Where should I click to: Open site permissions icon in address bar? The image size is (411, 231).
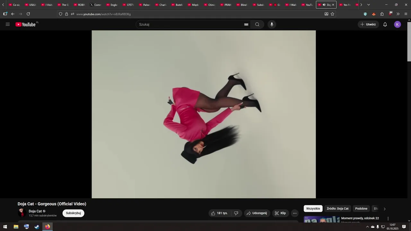[73, 14]
